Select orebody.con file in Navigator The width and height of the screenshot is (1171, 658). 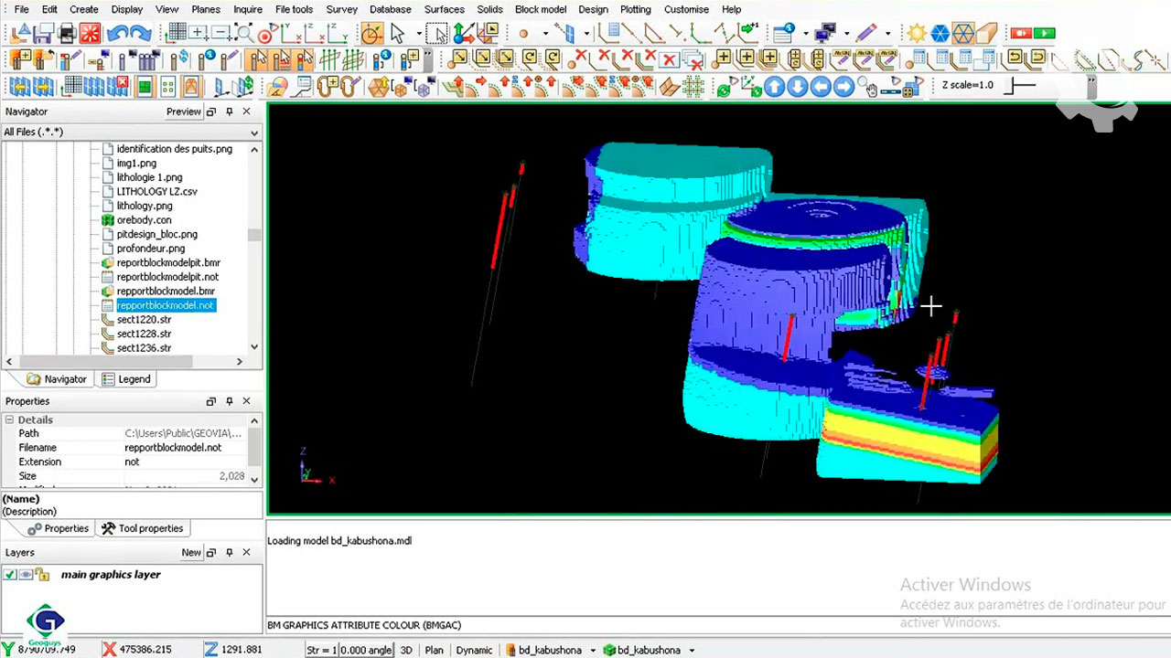[144, 220]
